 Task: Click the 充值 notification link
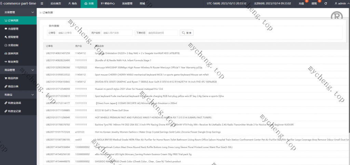point(301,3)
